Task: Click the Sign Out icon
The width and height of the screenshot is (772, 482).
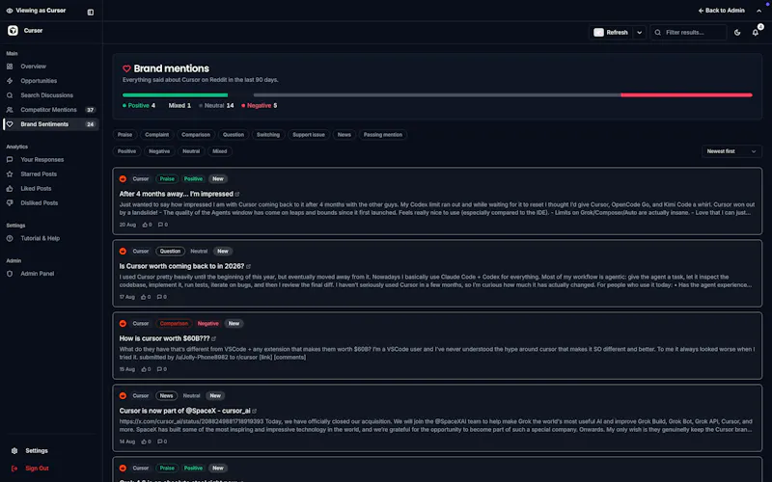Action: tap(14, 469)
